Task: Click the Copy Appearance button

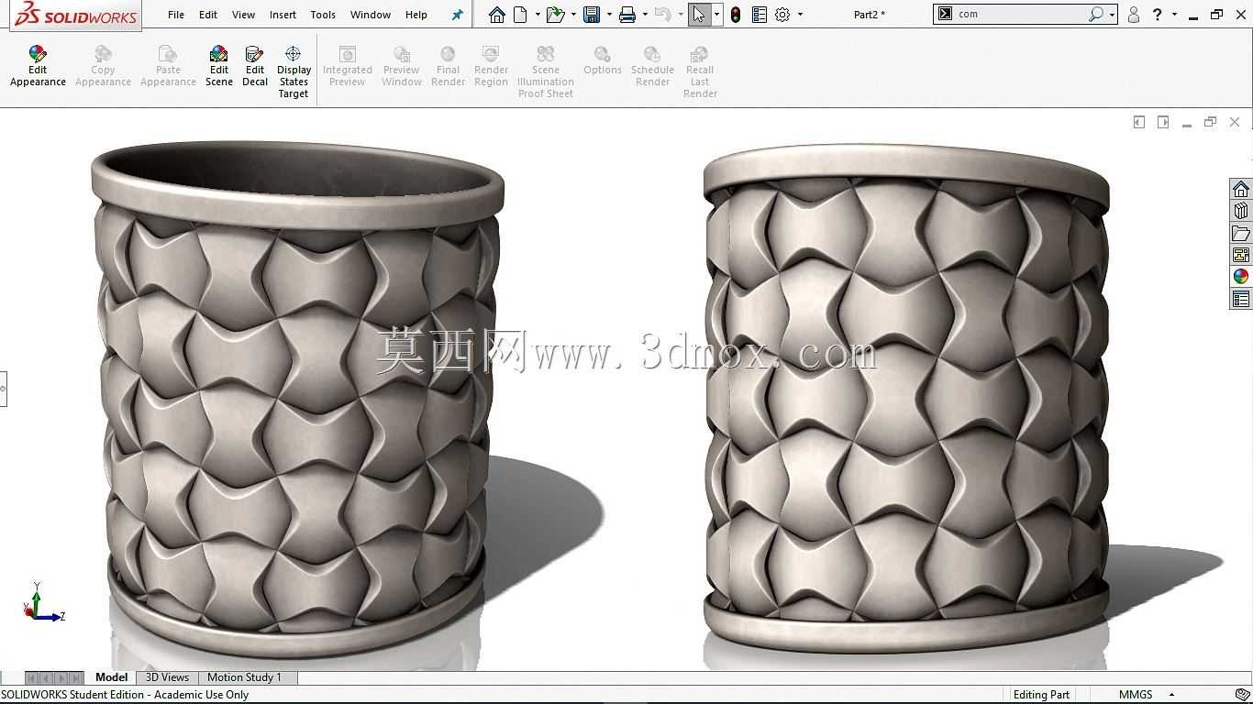Action: coord(103,66)
